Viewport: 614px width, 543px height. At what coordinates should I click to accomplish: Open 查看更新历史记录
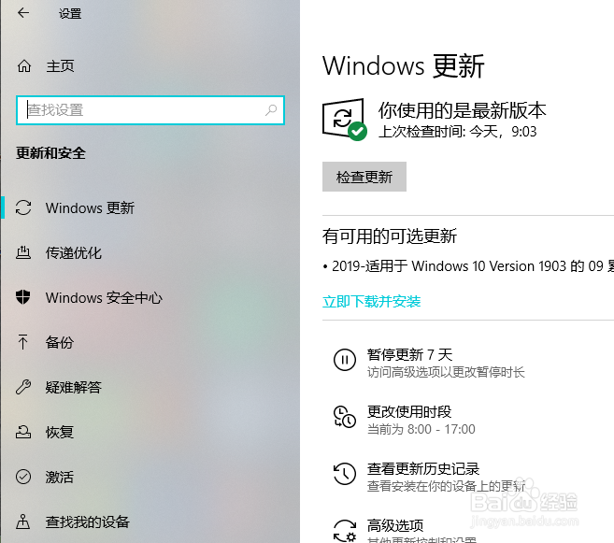point(423,468)
